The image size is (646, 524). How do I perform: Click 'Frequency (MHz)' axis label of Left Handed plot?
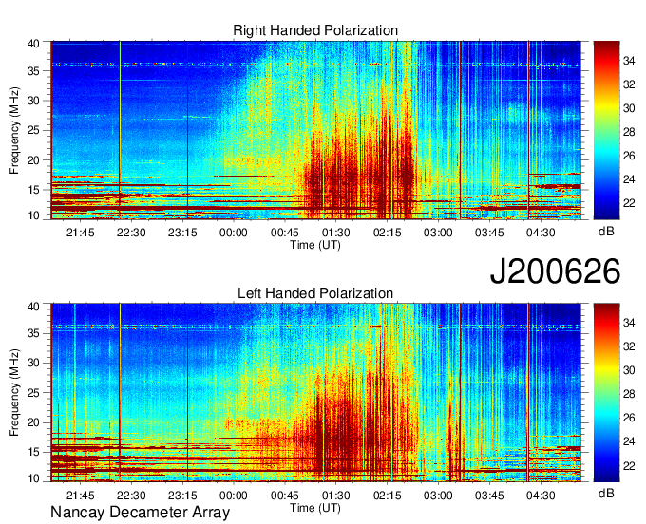pyautogui.click(x=14, y=393)
